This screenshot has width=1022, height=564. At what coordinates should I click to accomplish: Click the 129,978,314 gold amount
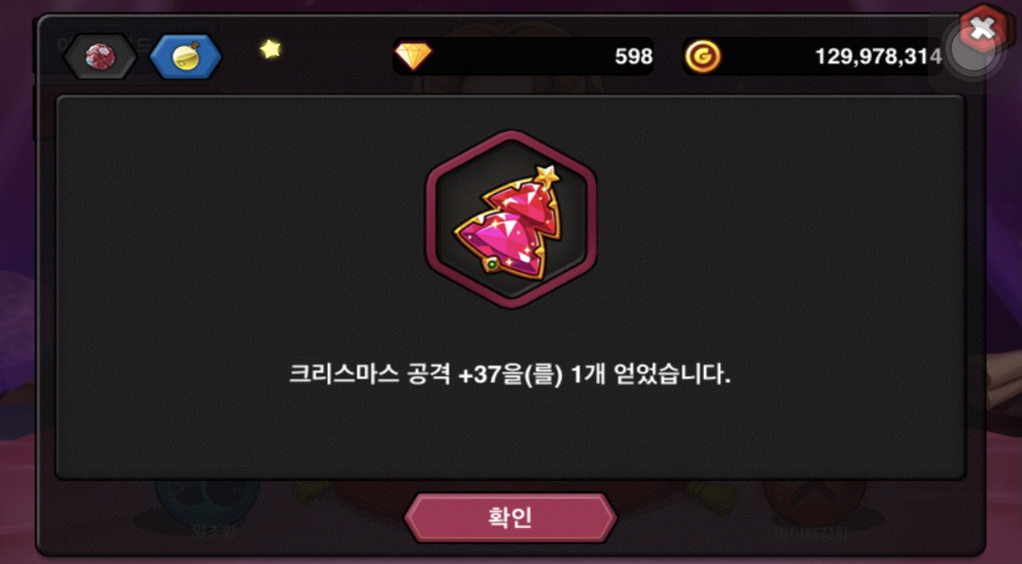click(x=878, y=56)
